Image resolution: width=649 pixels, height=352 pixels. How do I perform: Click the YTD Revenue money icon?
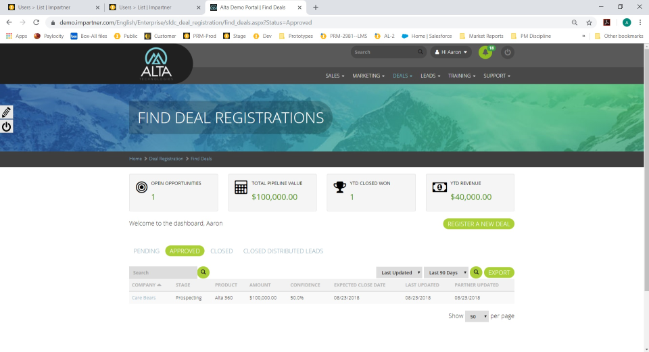click(439, 187)
